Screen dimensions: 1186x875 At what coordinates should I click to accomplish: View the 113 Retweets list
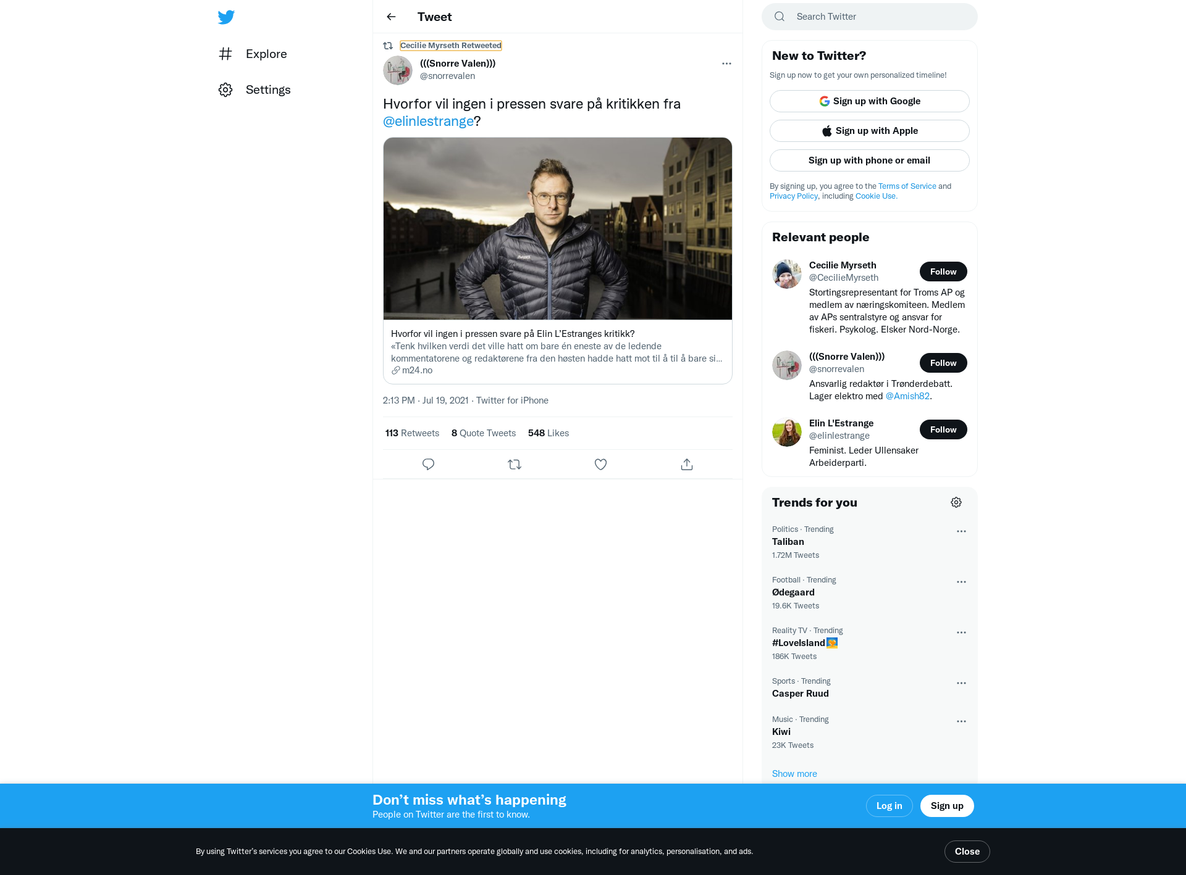(x=412, y=433)
